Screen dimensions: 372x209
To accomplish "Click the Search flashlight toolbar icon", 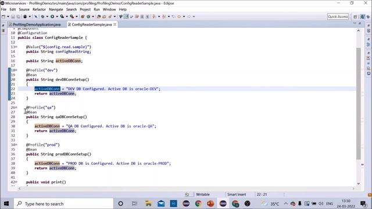I will pyautogui.click(x=110, y=17).
